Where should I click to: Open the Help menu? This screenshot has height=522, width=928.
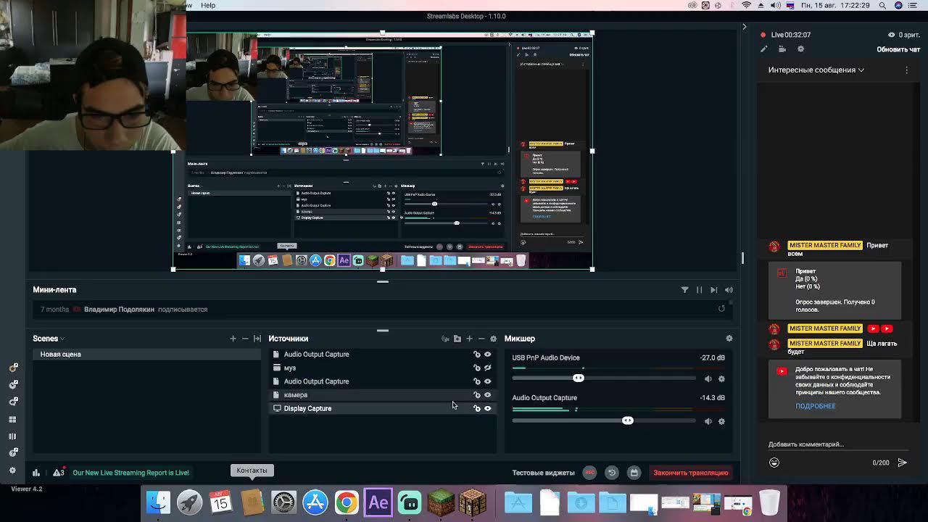208,5
